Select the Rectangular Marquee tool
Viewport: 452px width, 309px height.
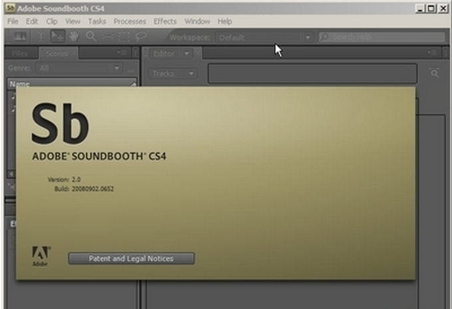point(124,37)
